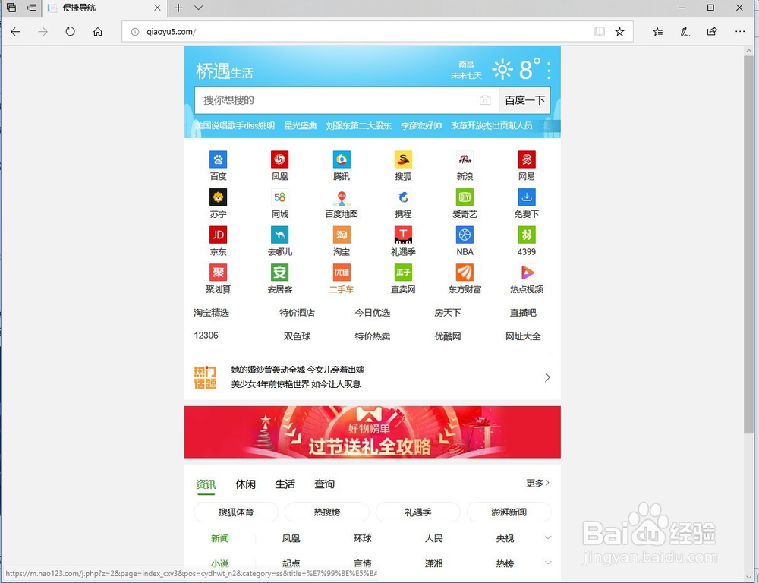This screenshot has width=759, height=583.
Task: Open the Guazi 直卖网 icon
Action: point(403,273)
